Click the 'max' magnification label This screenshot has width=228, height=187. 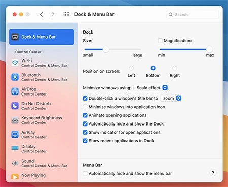pyautogui.click(x=210, y=55)
